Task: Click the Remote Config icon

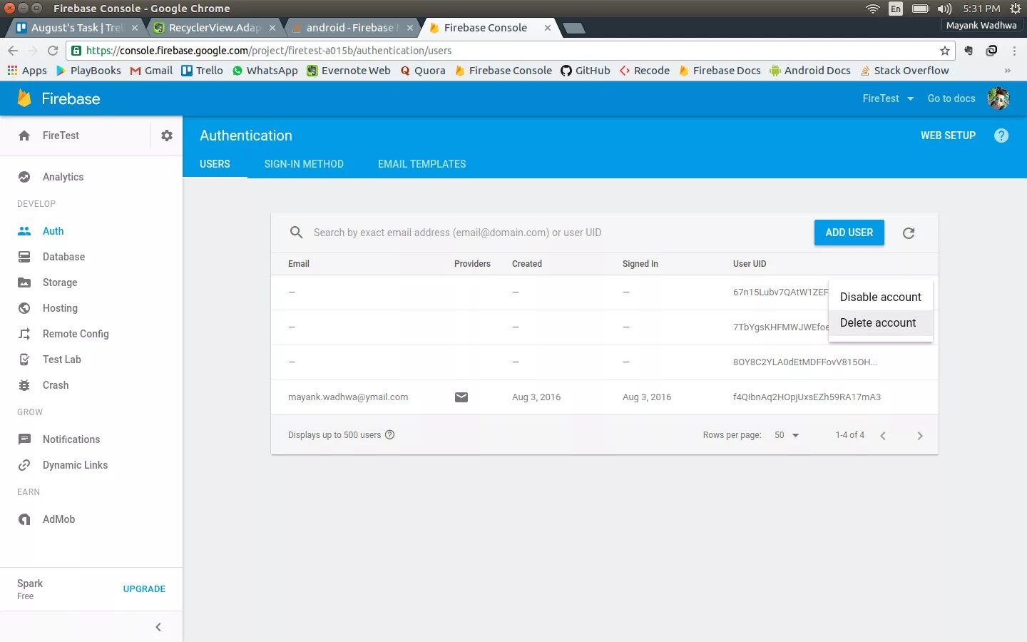Action: pos(24,334)
